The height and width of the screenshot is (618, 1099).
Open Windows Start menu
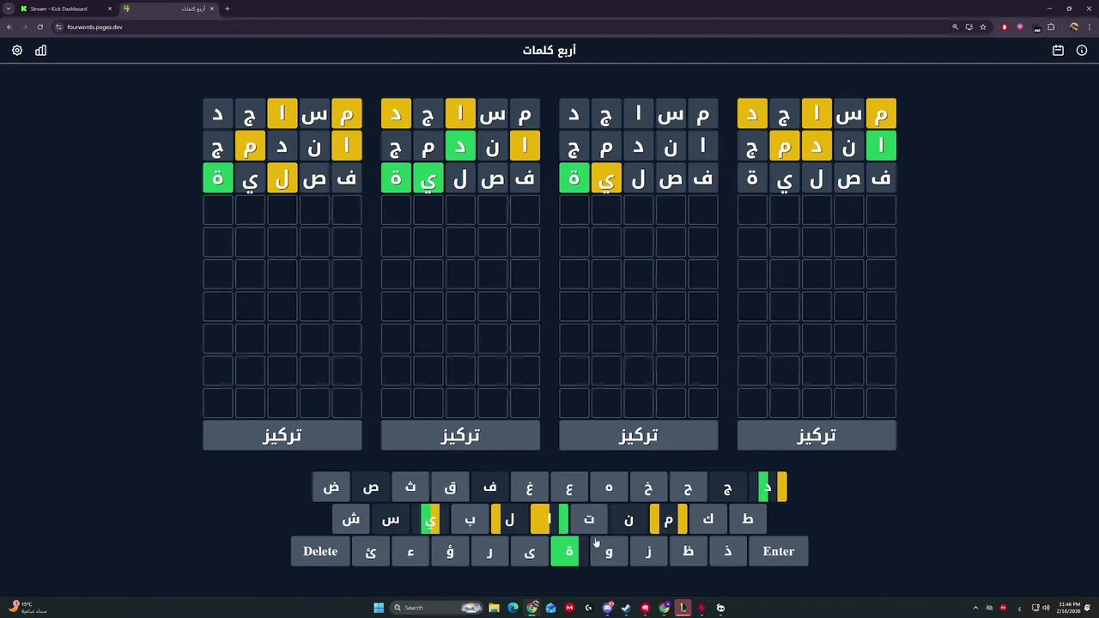(x=379, y=608)
